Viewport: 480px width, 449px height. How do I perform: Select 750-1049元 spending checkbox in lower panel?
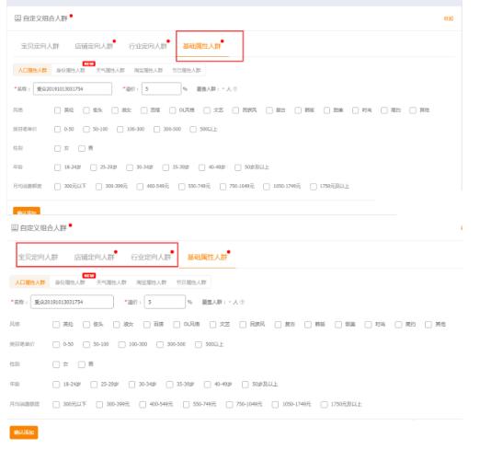point(229,405)
